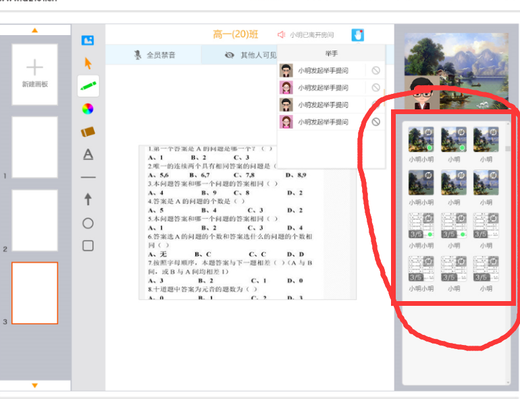Image resolution: width=520 pixels, height=399 pixels.
Task: Click the teacher avatar in the video panel
Action: pos(422,93)
